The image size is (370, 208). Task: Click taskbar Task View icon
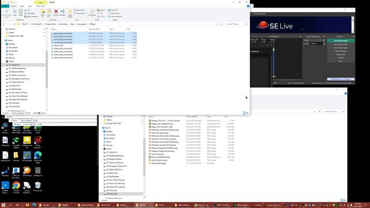tap(17, 205)
